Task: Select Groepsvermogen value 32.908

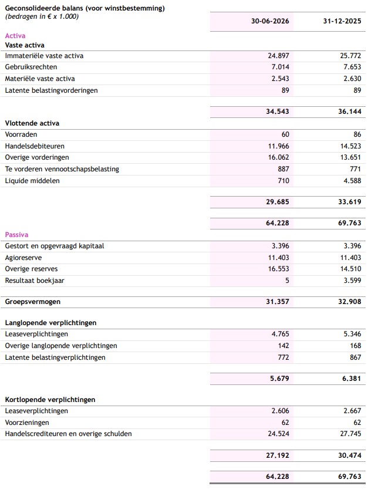Action: [349, 302]
